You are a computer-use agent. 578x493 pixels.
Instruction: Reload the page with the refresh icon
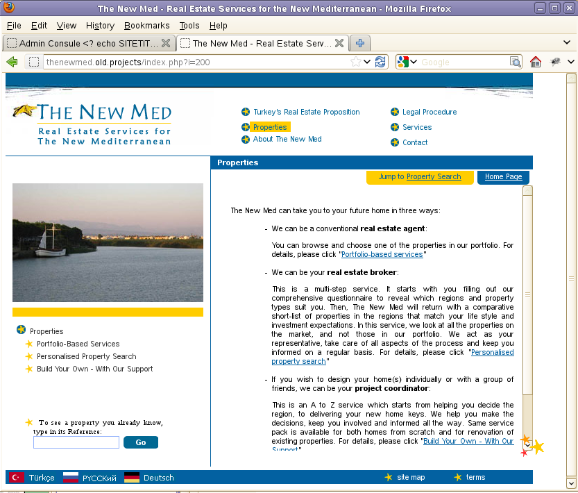click(x=380, y=62)
